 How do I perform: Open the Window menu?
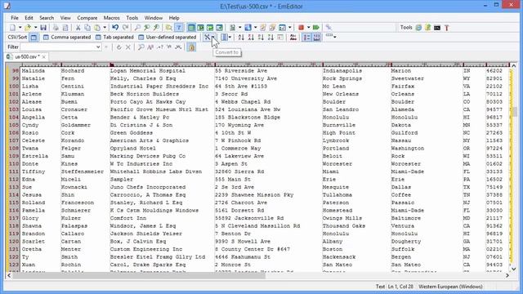[x=154, y=18]
